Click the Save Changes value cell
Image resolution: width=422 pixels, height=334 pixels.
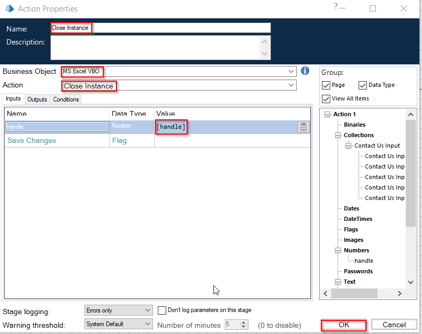[232, 140]
